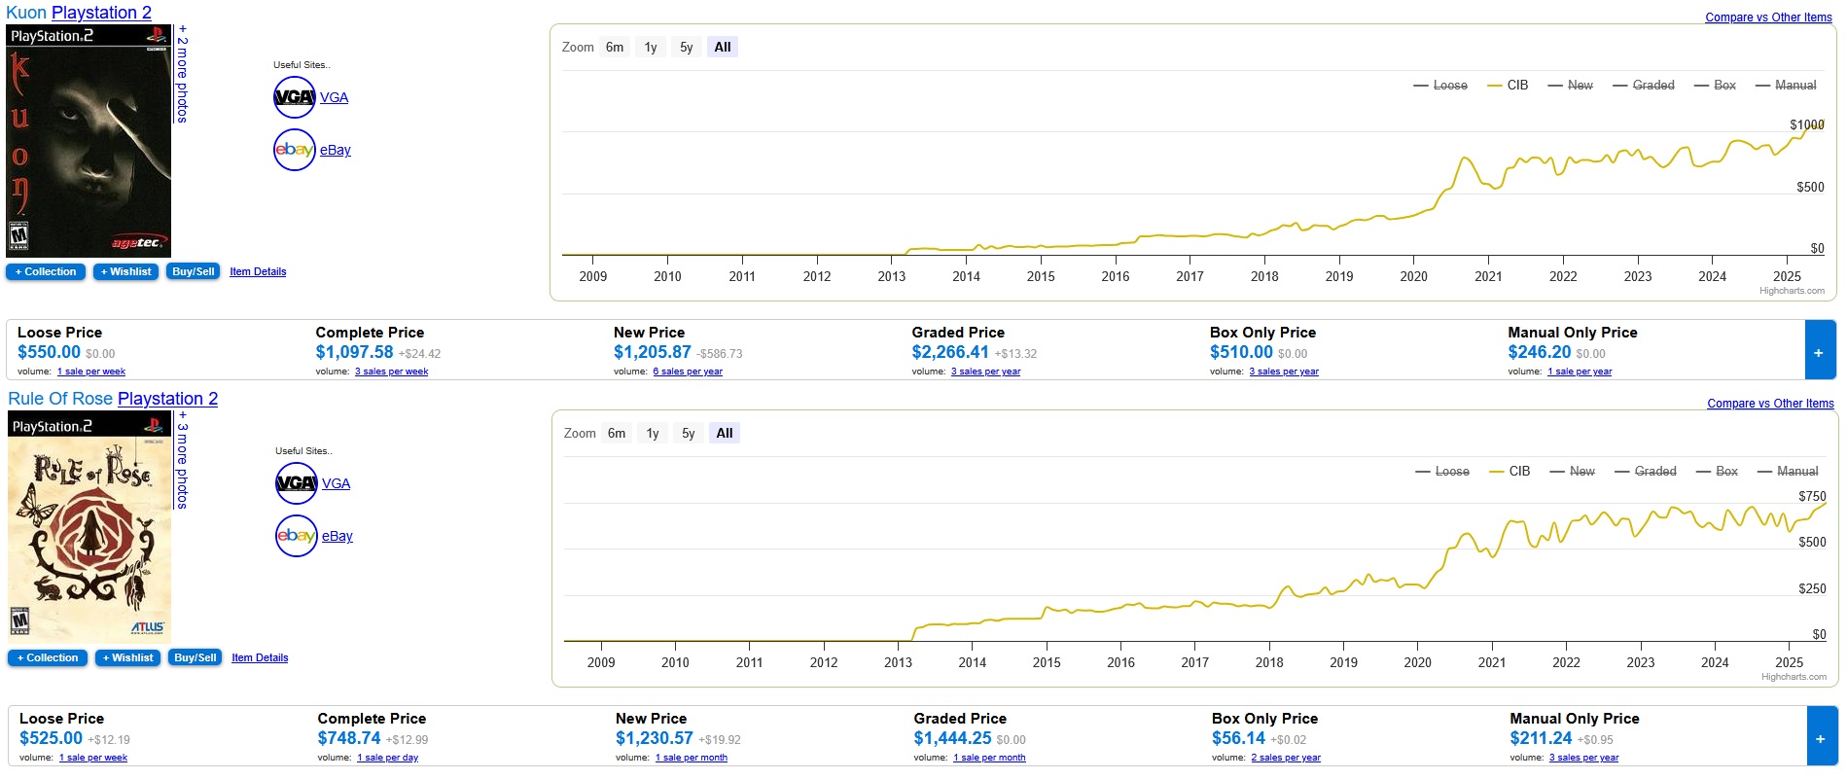
Task: Open Kuon loose volume 1 sale per week
Action: coord(91,372)
